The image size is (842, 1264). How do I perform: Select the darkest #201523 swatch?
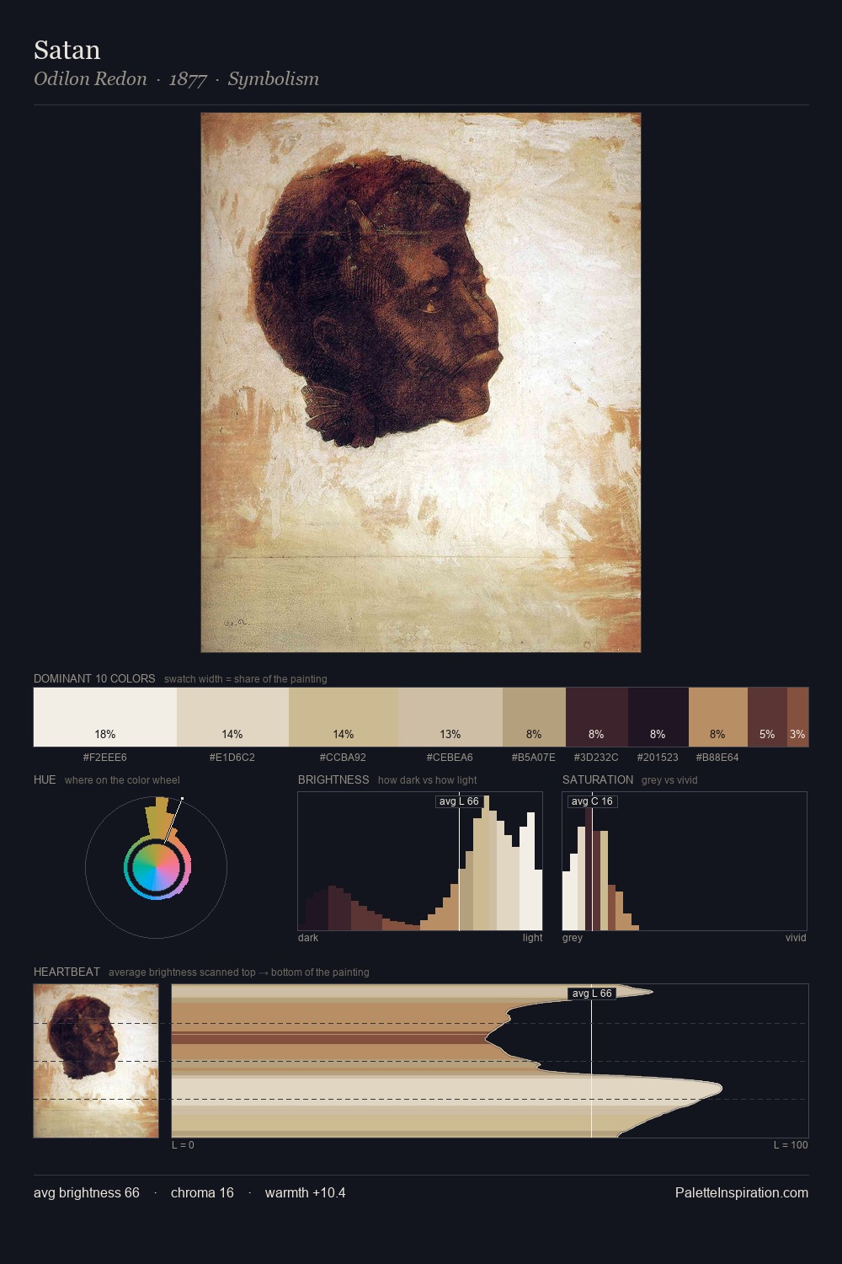tap(658, 717)
